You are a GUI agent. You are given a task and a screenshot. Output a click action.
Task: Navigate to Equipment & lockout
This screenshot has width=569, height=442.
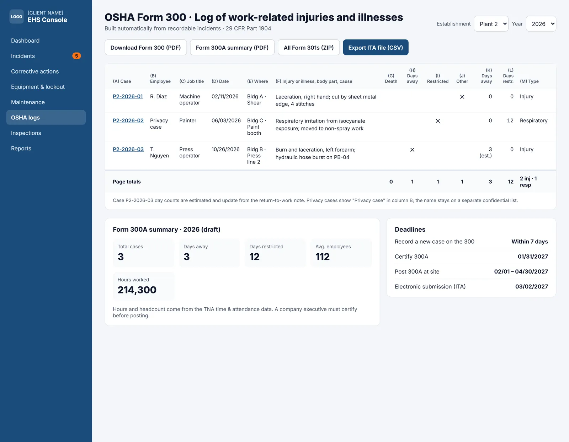click(x=46, y=87)
